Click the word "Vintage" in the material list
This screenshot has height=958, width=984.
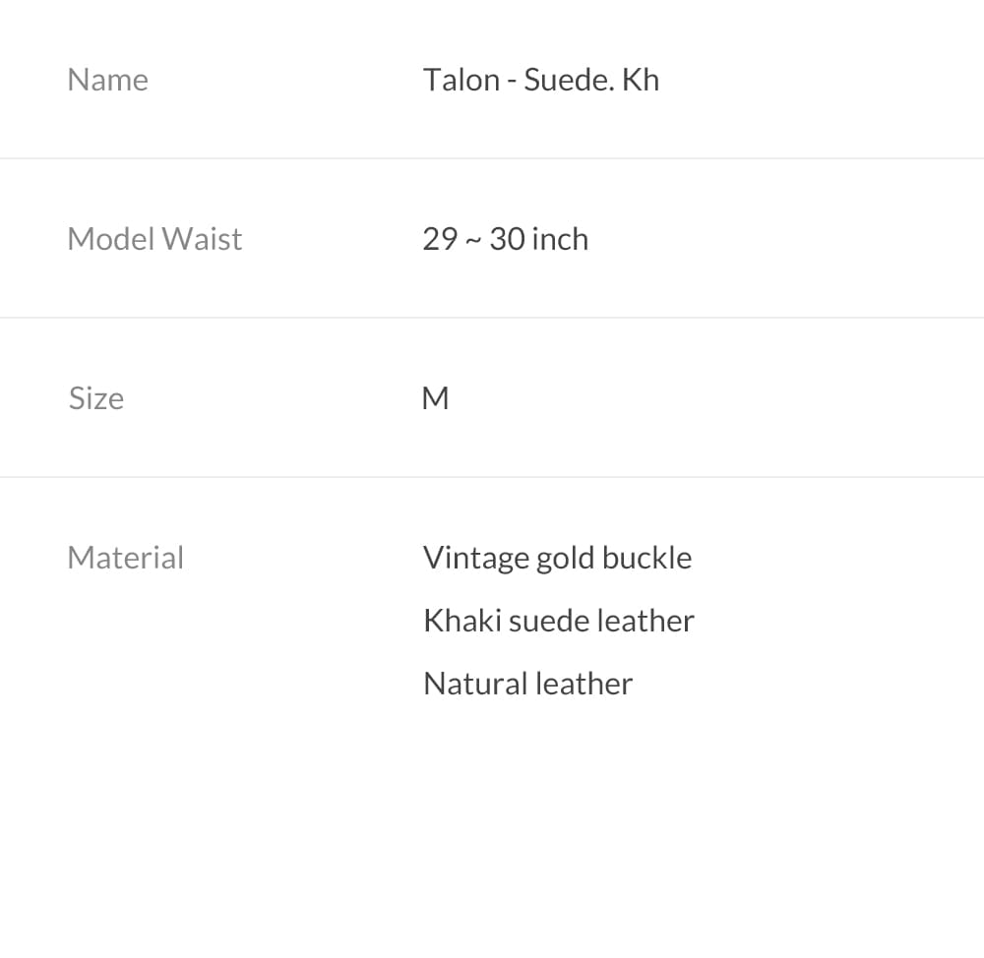click(475, 558)
